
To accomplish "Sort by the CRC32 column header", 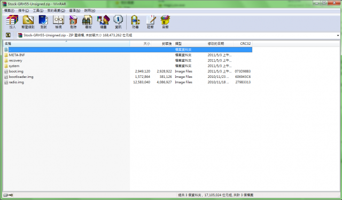I will coord(243,44).
